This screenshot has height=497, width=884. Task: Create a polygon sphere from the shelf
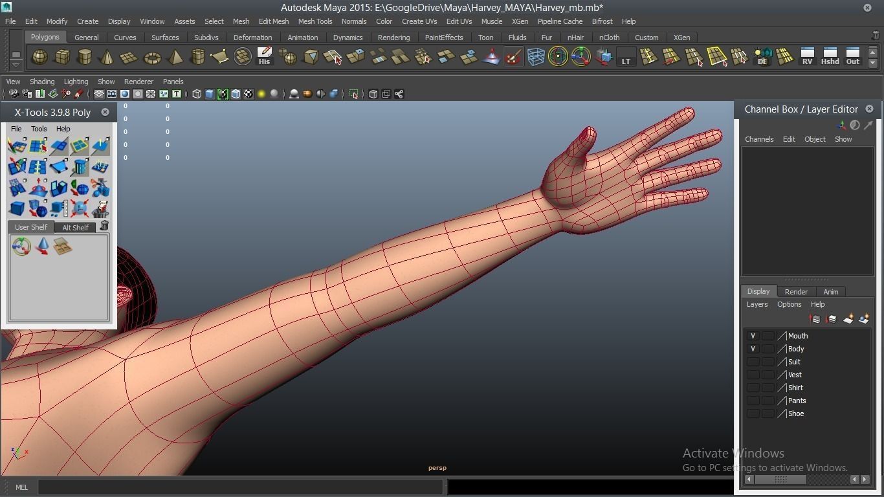point(40,57)
